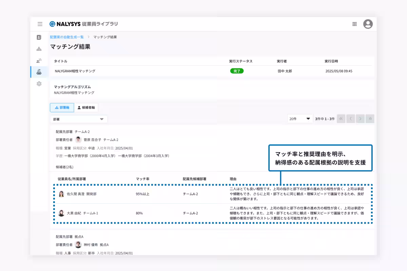Jump to first page of results
This screenshot has width=407, height=271.
pyautogui.click(x=341, y=119)
